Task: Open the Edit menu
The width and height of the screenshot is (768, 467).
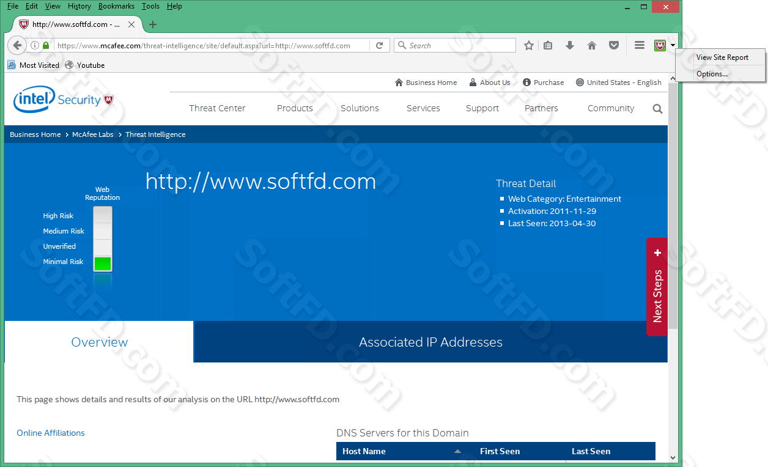Action: (31, 6)
